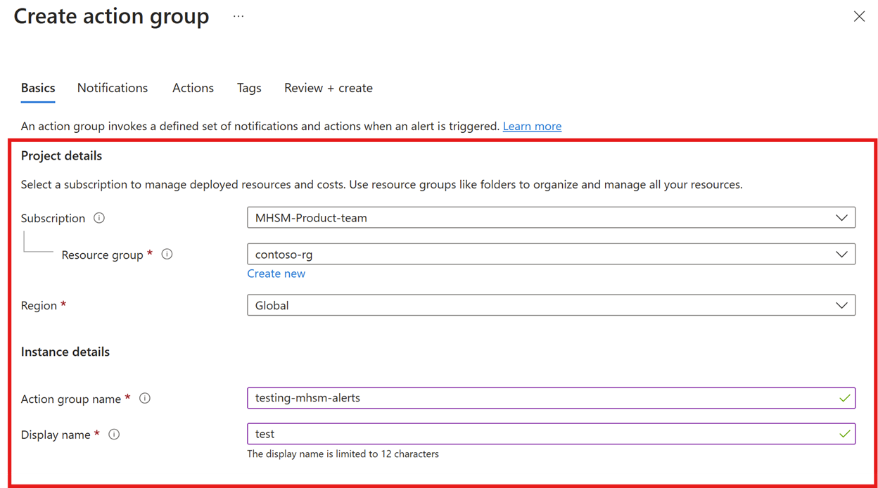Switch to the Basics tab
The image size is (878, 488).
pyautogui.click(x=38, y=88)
